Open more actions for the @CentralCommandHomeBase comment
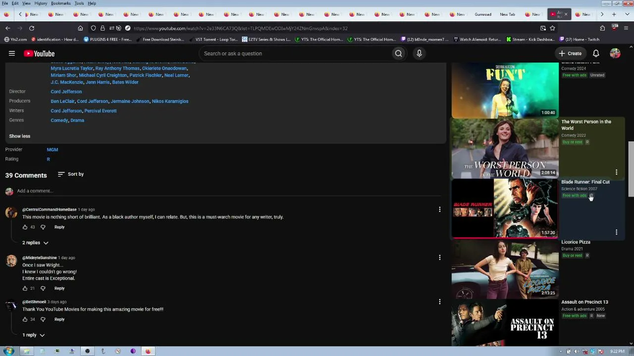 pyautogui.click(x=439, y=210)
